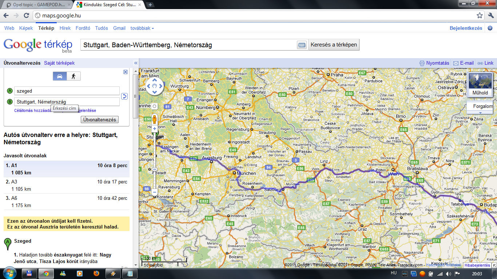This screenshot has width=497, height=279.
Task: Open the továbbiak dropdown menu
Action: pos(142,28)
